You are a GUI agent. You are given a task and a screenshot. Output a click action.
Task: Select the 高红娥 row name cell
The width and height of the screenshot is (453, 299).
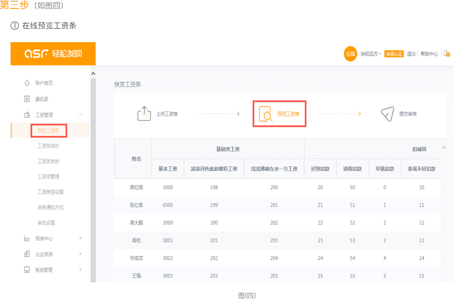coord(136,187)
